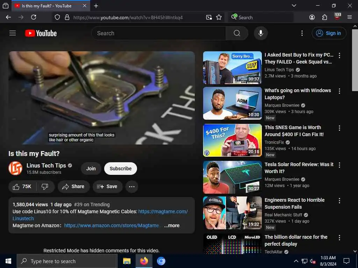Image resolution: width=358 pixels, height=268 pixels.
Task: Close the Is this my Fault? tab
Action: point(85,6)
